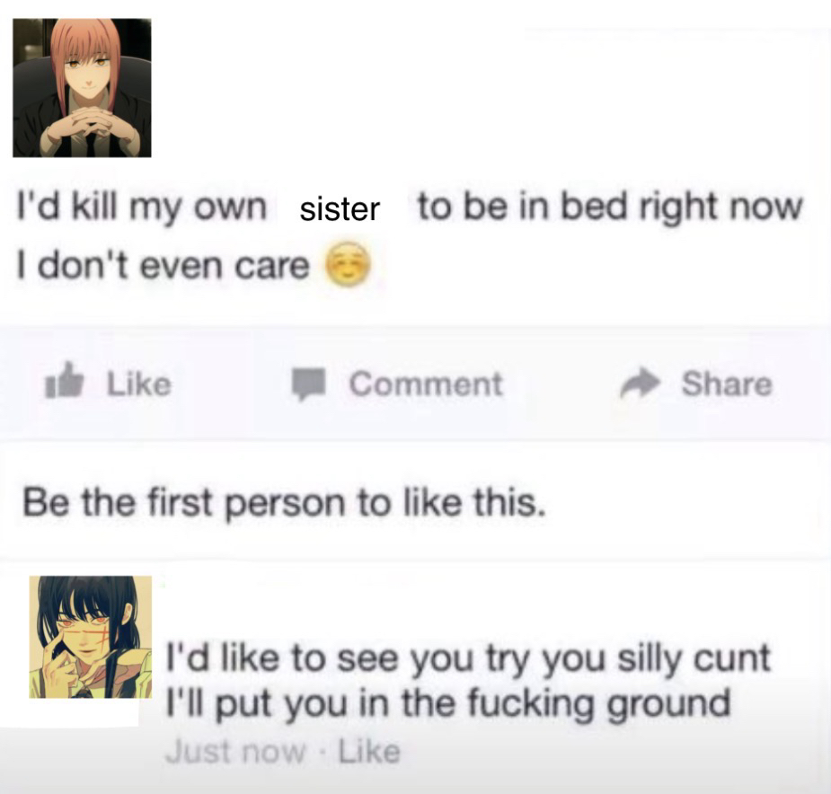Click the speech bubble Comment icon
Screen dimensions: 831x794
click(308, 384)
